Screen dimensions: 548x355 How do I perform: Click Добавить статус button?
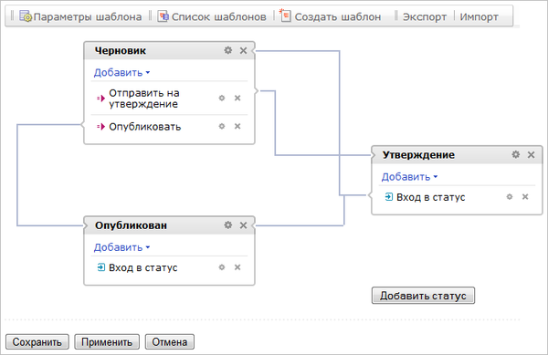click(x=423, y=296)
